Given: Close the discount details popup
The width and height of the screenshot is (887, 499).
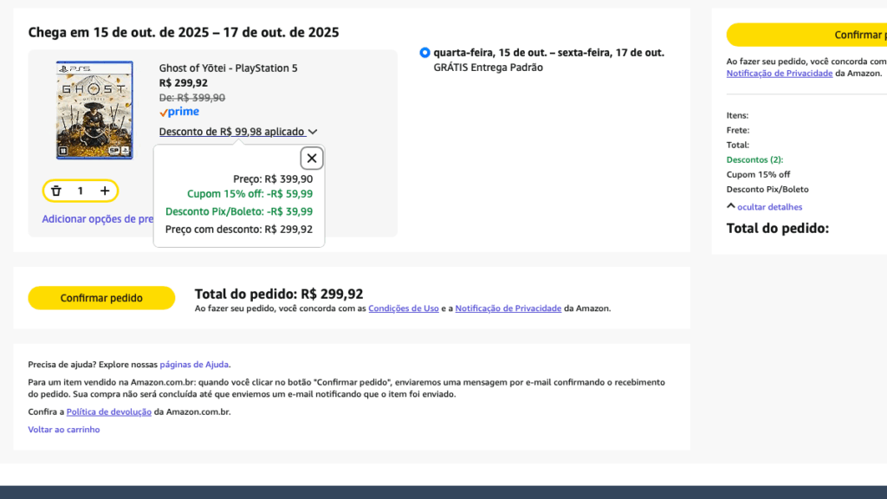Looking at the screenshot, I should [312, 159].
